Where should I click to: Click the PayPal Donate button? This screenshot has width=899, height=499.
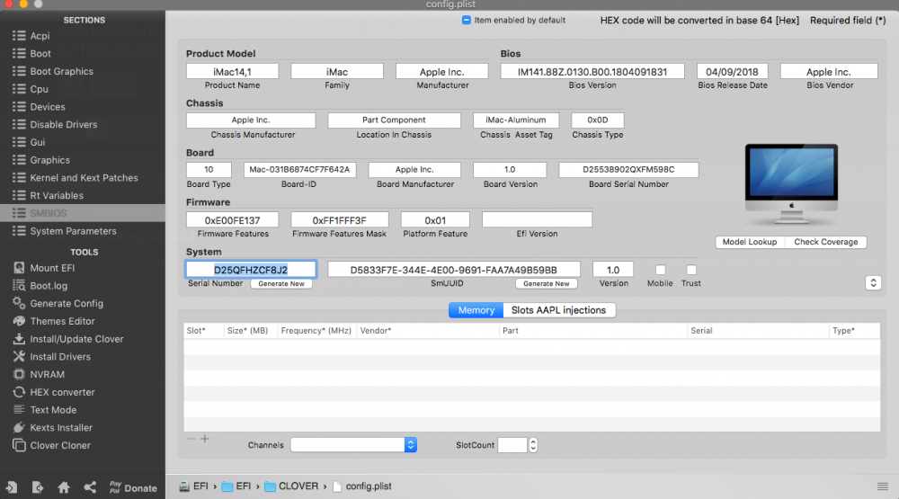click(133, 487)
